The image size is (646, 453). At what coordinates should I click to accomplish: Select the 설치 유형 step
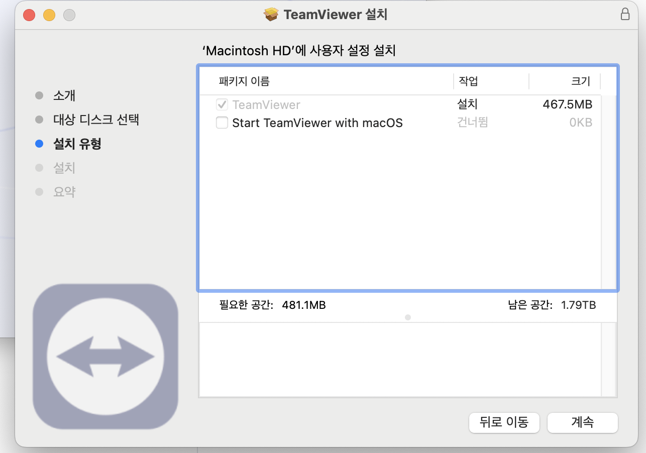click(77, 144)
